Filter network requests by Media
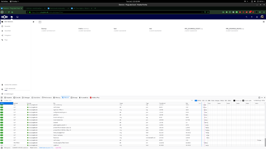The height and width of the screenshot is (149, 266). pyautogui.click(x=222, y=101)
